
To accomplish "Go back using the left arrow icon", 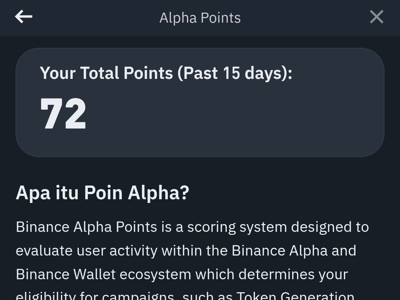I will pos(23,17).
